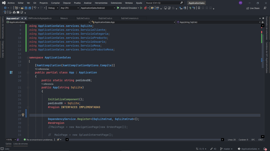This screenshot has height=151, width=270.
Task: Open the ApplicationSales project scope dropdown
Action: tap(48, 22)
